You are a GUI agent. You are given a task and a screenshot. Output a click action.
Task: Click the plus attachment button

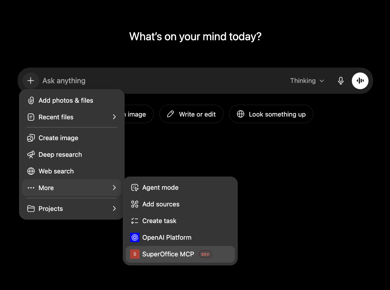click(x=31, y=80)
